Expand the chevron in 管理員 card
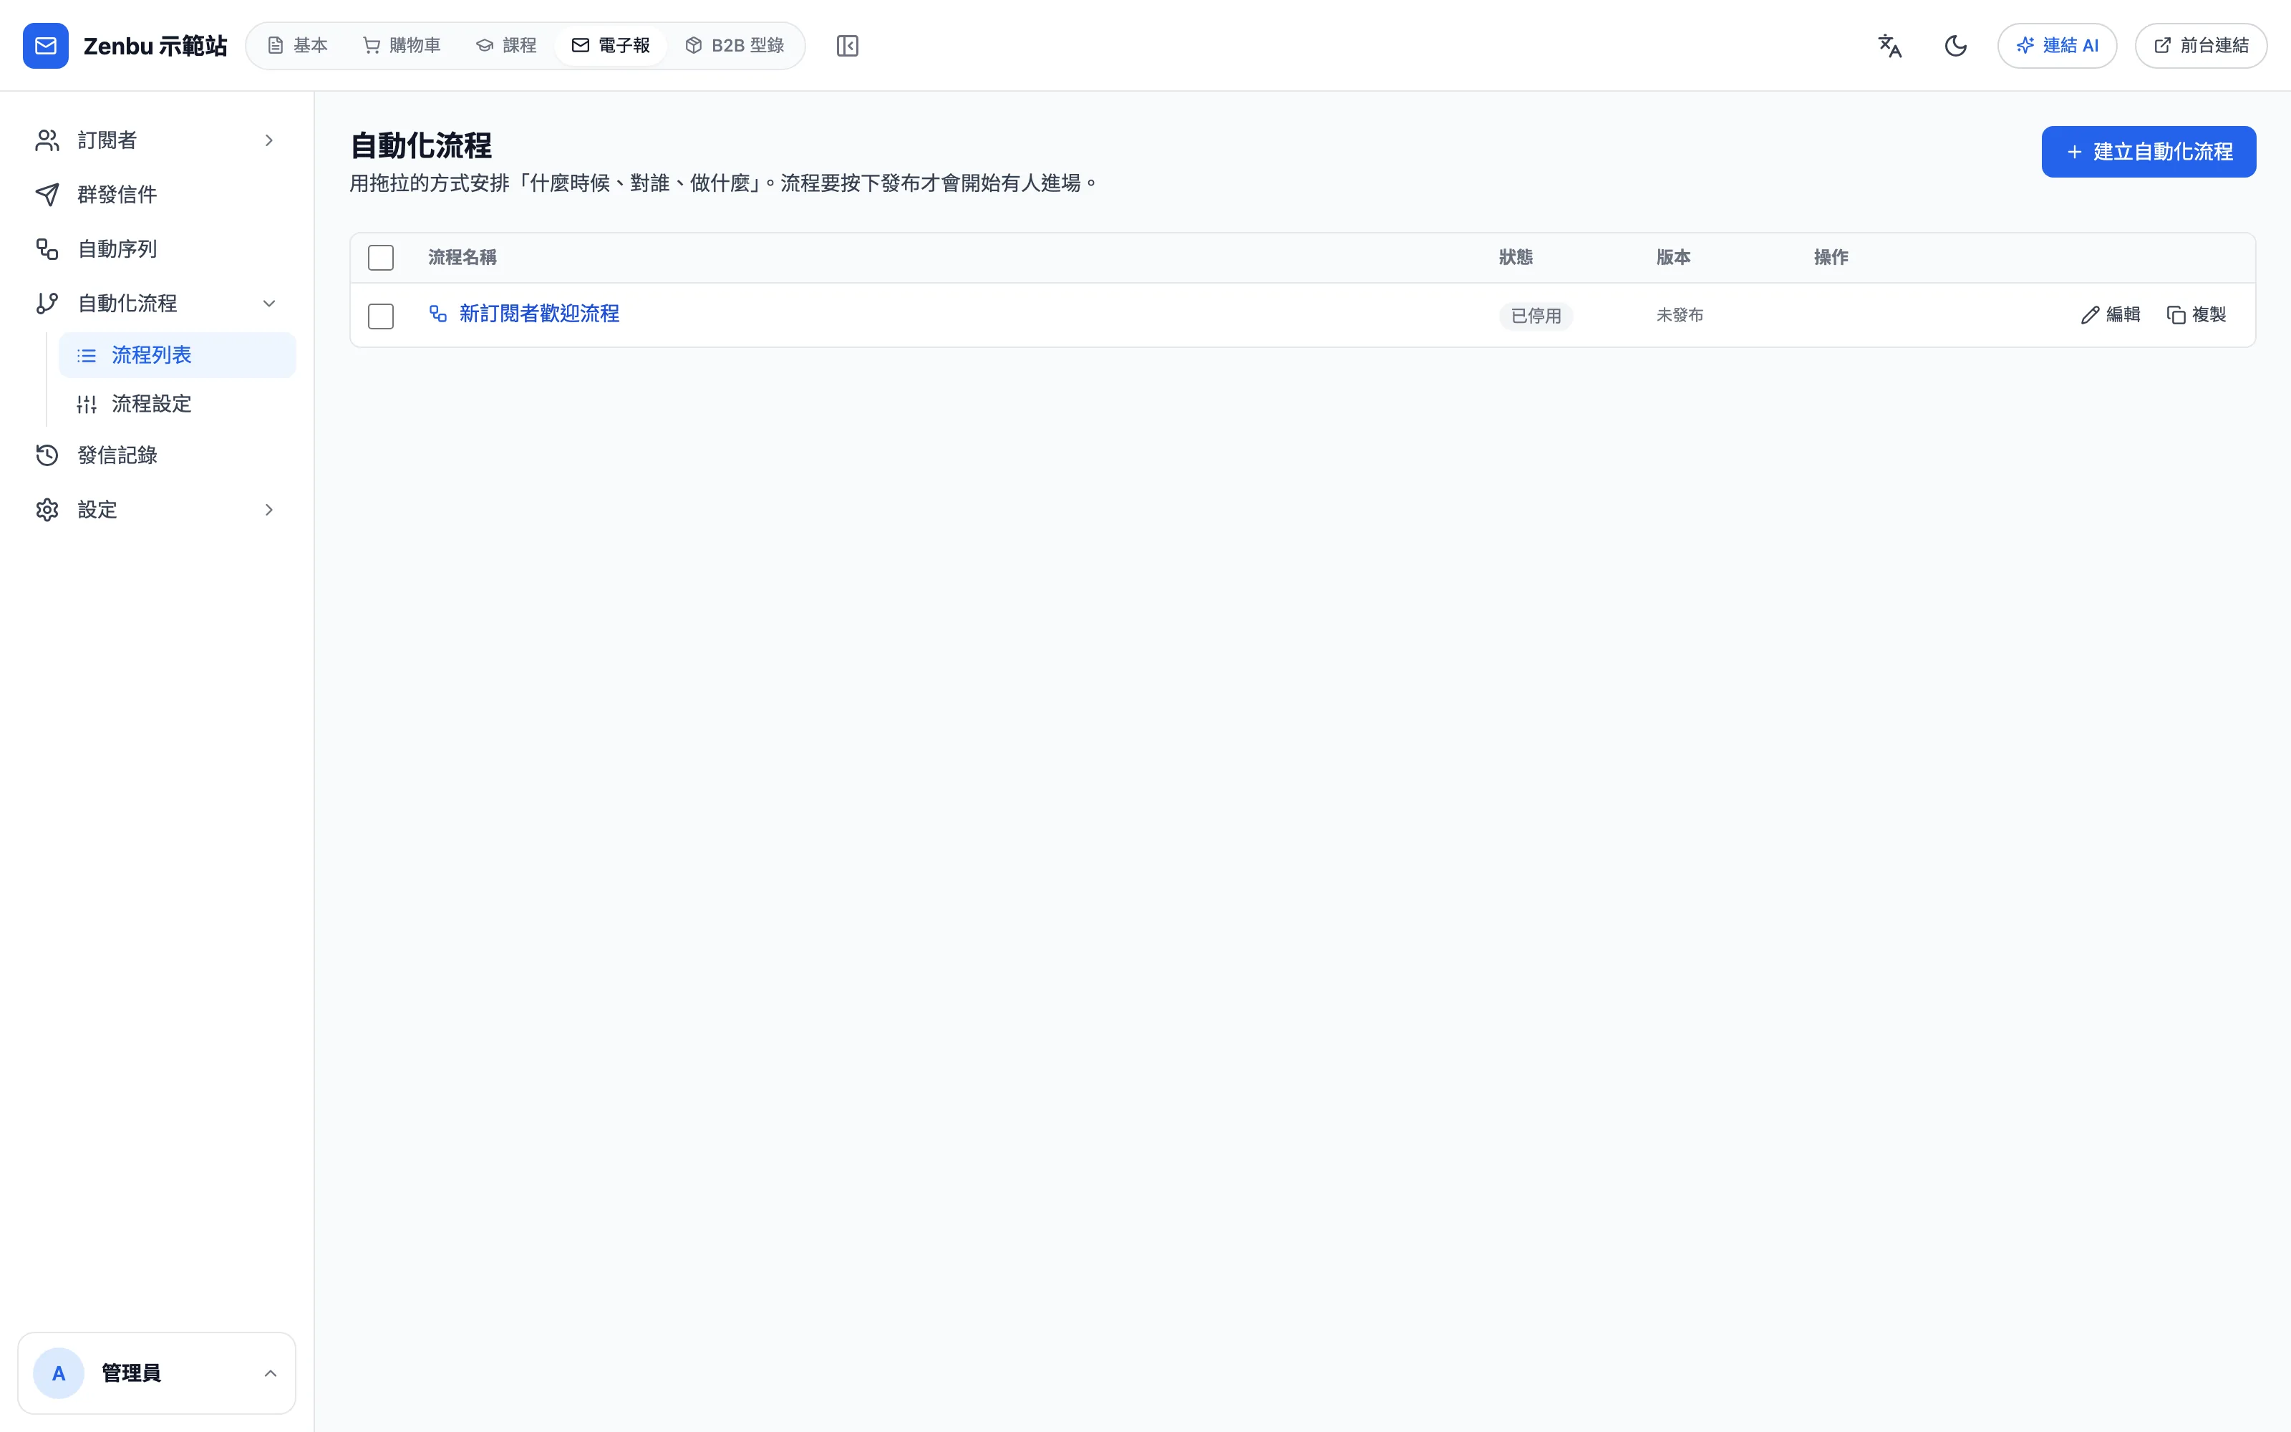Image resolution: width=2291 pixels, height=1432 pixels. pos(270,1373)
